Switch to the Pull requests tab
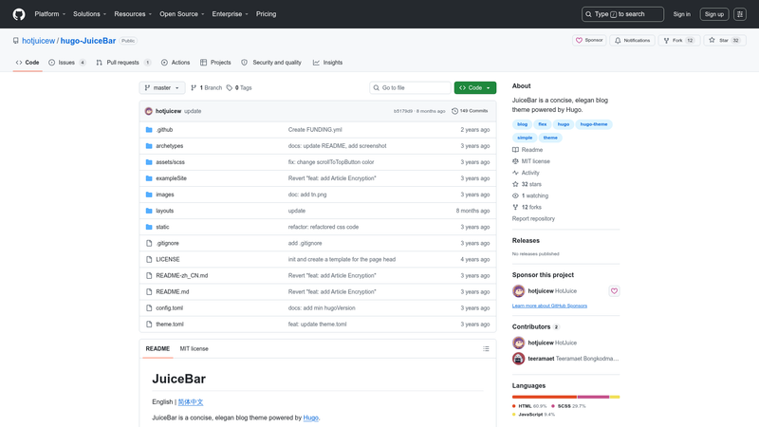Screen dimensions: 759x427 click(123, 63)
